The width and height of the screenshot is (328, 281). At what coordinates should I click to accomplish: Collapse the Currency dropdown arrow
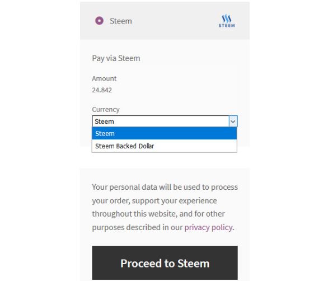pos(233,121)
